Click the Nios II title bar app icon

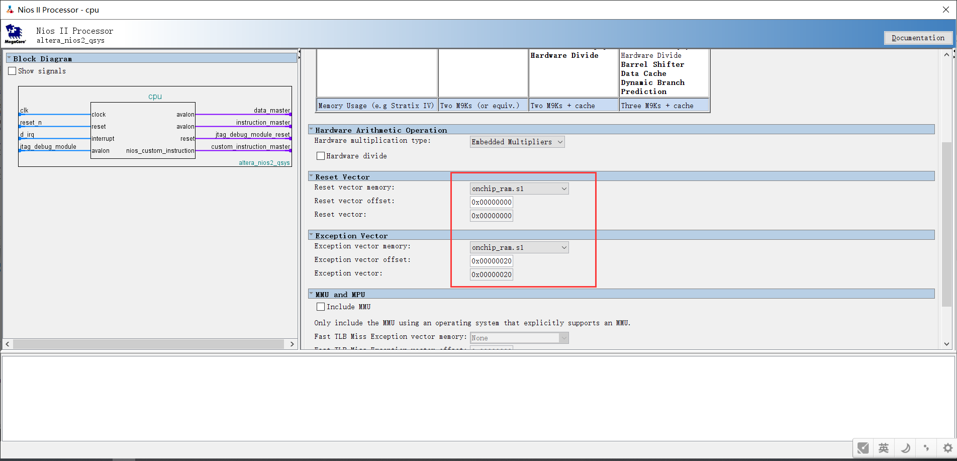[10, 10]
